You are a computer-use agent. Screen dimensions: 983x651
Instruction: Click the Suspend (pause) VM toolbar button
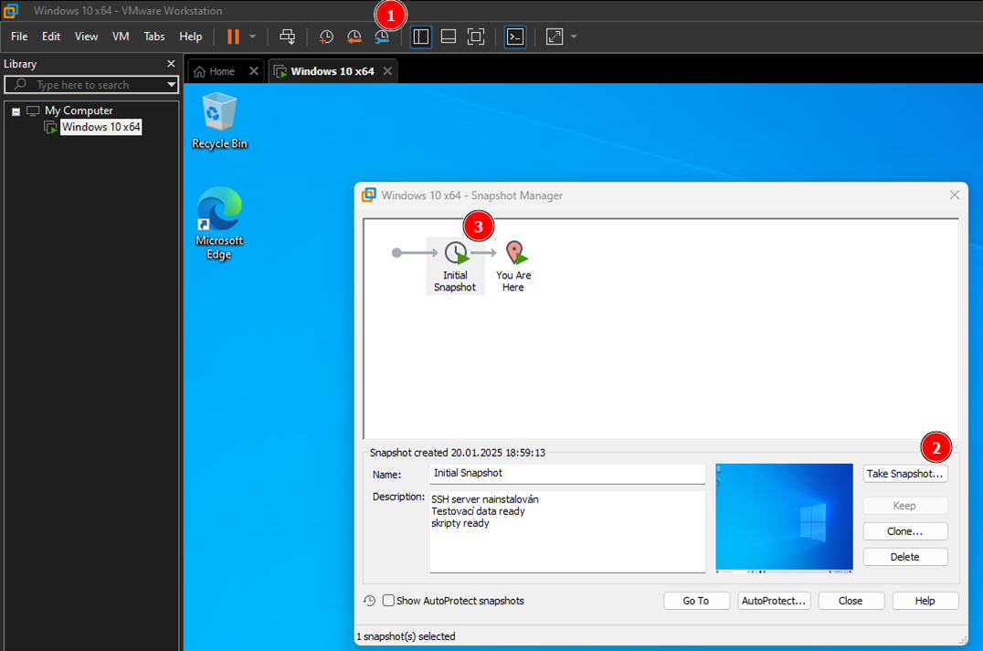[233, 37]
